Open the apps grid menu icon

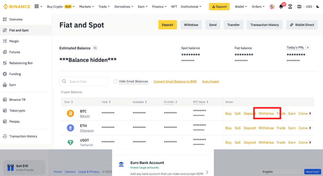coord(37,6)
